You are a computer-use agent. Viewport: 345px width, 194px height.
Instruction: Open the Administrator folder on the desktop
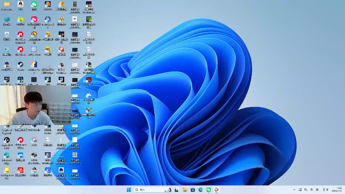click(x=7, y=4)
